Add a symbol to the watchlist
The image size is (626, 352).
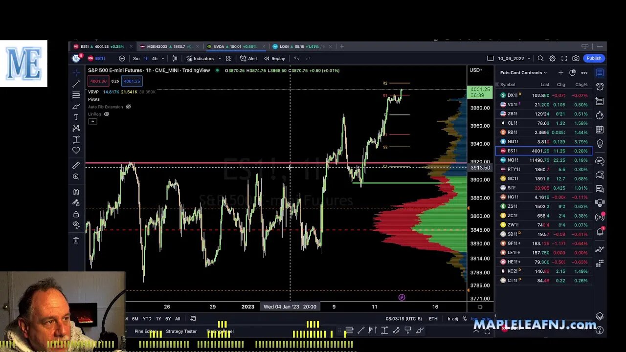[561, 73]
